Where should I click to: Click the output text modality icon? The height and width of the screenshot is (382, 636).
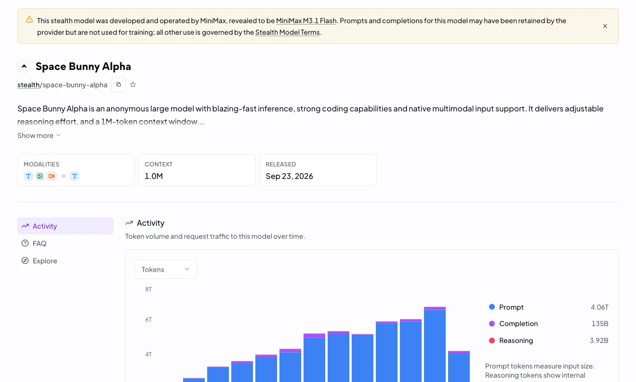pos(75,176)
